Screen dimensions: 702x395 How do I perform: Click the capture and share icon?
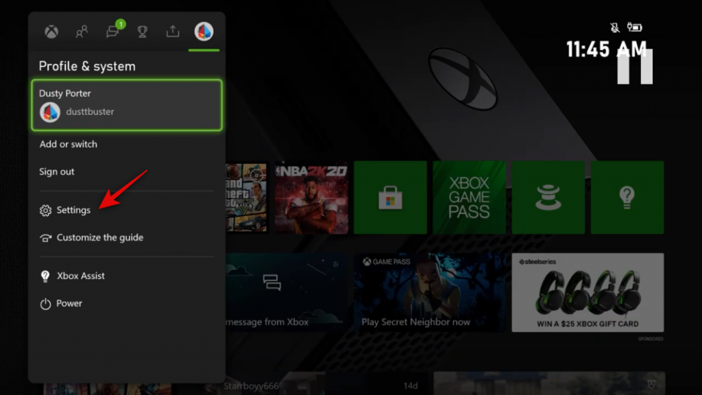173,31
